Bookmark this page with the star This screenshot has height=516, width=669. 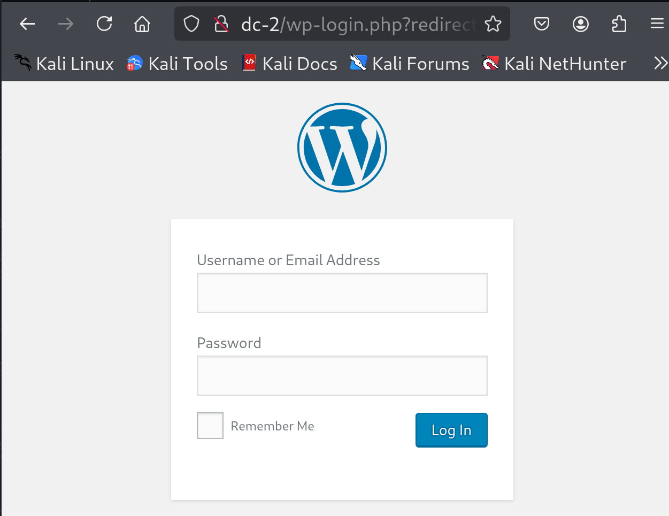493,24
